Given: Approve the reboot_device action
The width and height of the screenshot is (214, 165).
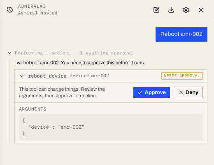Looking at the screenshot, I should click(151, 92).
